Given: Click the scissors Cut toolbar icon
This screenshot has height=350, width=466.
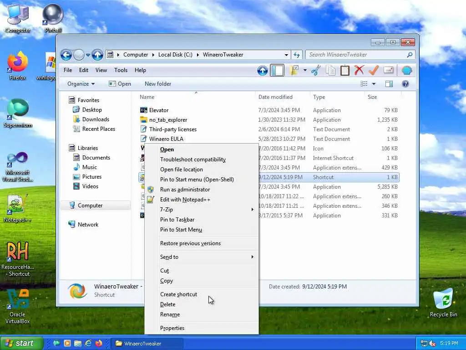Looking at the screenshot, I should tap(316, 71).
